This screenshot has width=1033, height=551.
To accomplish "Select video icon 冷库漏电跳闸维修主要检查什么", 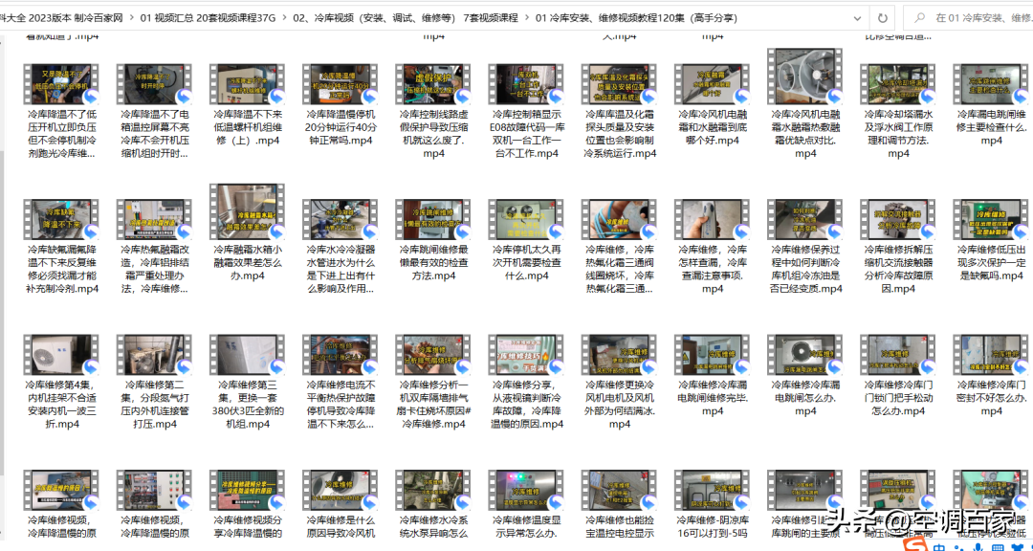I will coord(991,84).
